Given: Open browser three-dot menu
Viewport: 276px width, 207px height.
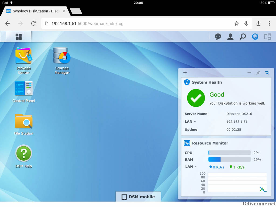Looking at the screenshot, I should [x=269, y=23].
